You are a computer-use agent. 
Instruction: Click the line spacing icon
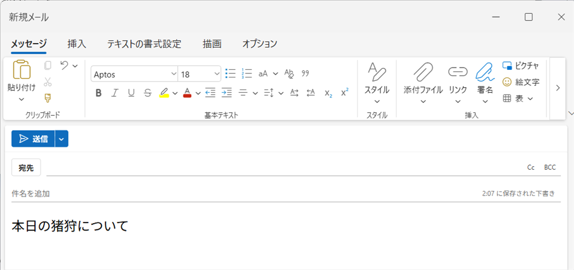[x=269, y=93]
